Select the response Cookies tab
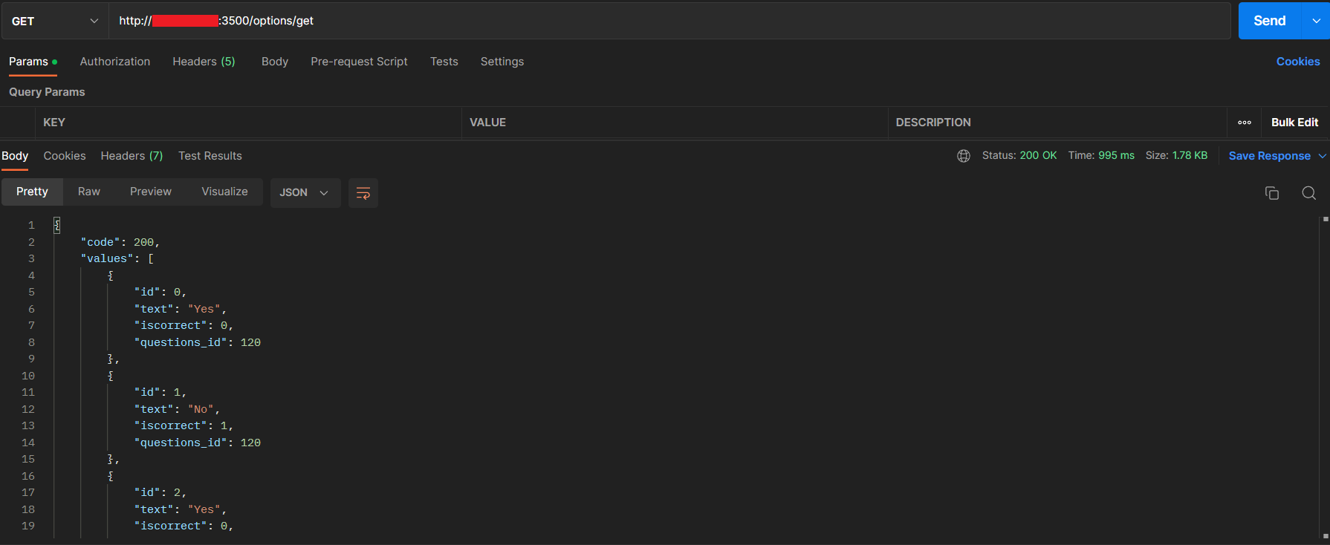 pyautogui.click(x=65, y=156)
